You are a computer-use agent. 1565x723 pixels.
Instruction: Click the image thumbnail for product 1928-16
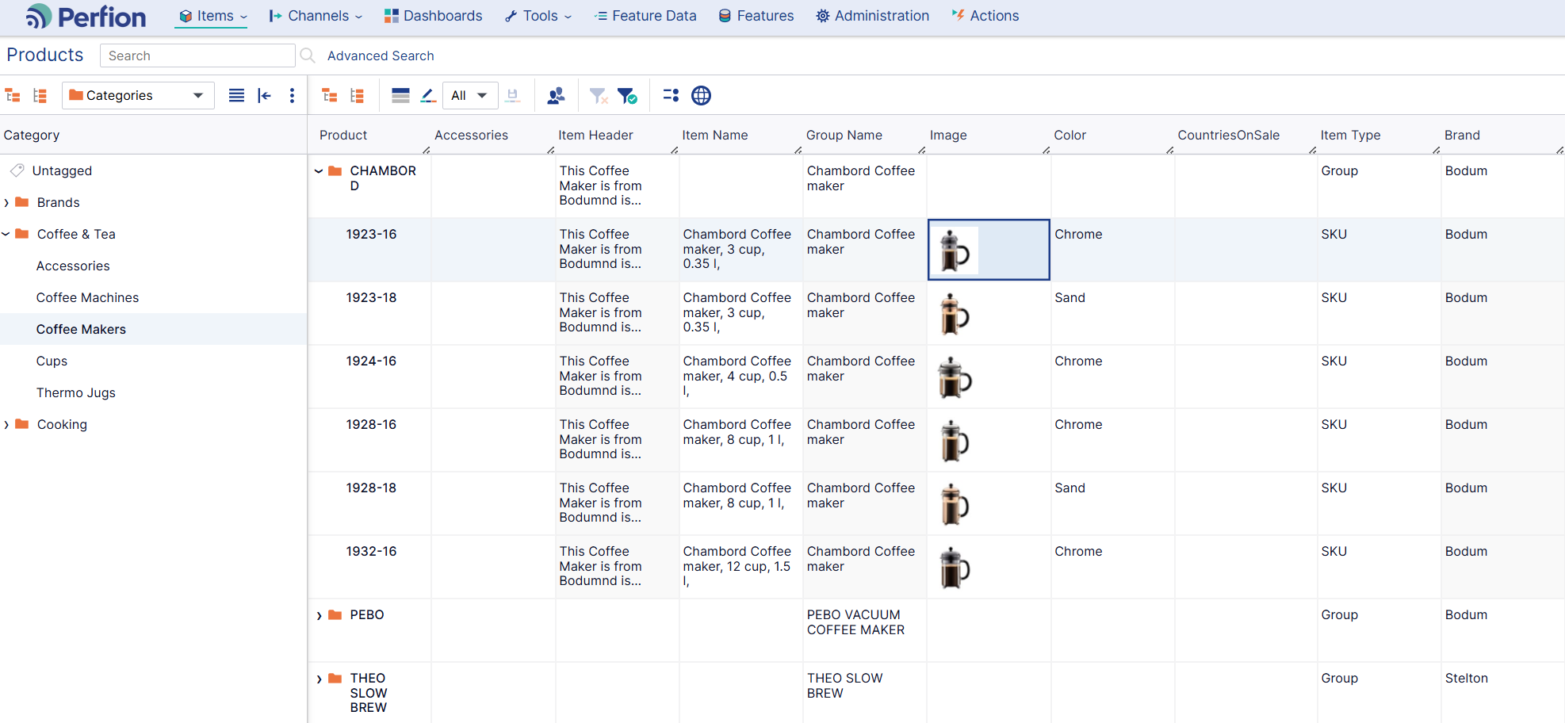(x=955, y=442)
